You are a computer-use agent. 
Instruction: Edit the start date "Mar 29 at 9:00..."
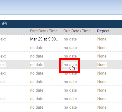pyautogui.click(x=45, y=39)
